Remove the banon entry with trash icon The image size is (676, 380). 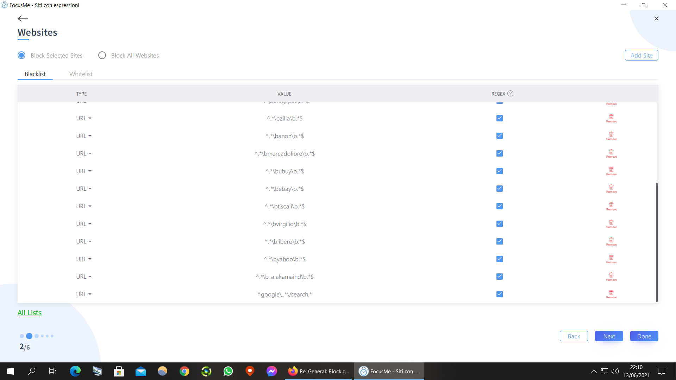pyautogui.click(x=611, y=136)
